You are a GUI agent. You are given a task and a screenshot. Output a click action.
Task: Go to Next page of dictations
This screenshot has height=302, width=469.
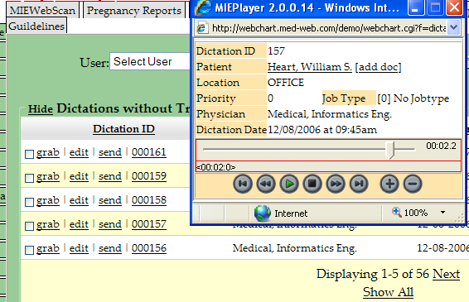point(446,274)
